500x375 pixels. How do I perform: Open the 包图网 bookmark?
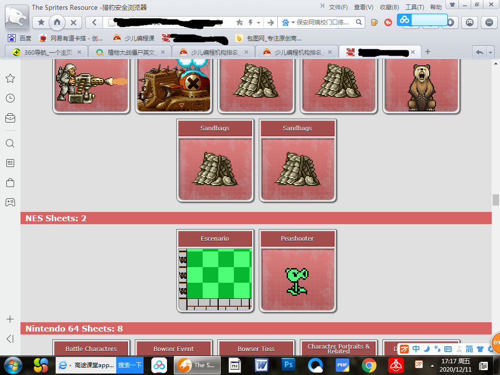tap(268, 38)
